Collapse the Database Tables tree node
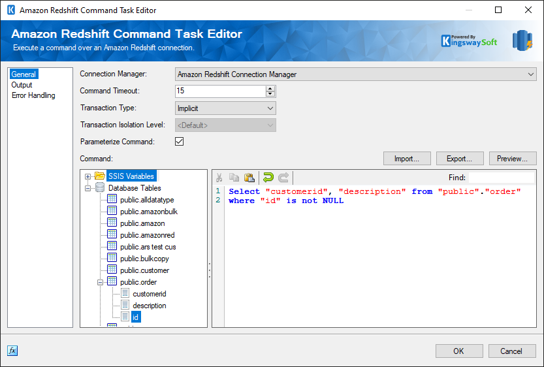 88,188
